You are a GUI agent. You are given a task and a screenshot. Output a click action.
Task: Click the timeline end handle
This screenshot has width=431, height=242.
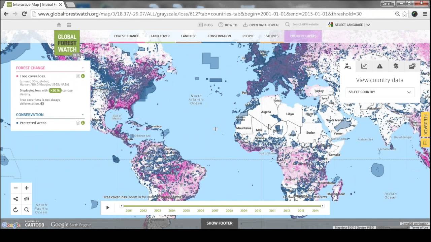(x=322, y=206)
